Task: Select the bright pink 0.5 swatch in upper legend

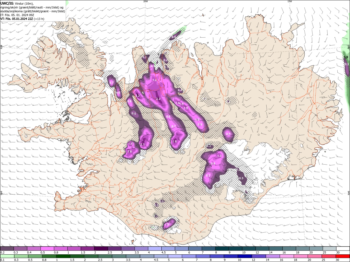Action: pos(47,249)
